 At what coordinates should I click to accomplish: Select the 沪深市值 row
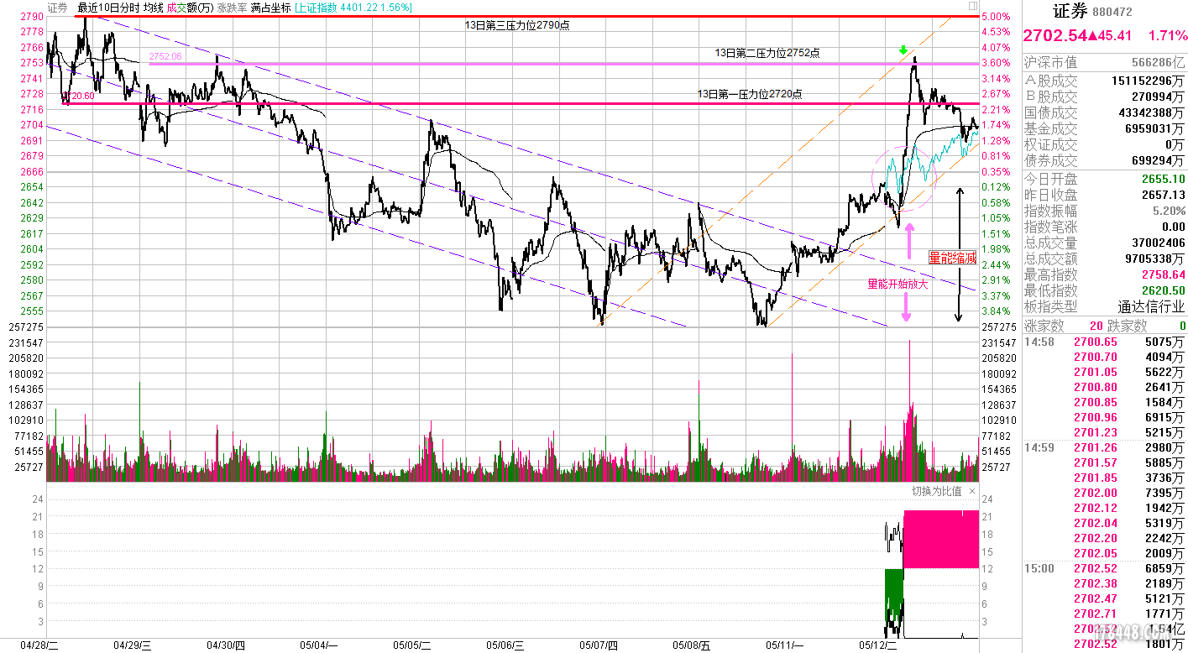pyautogui.click(x=1105, y=63)
